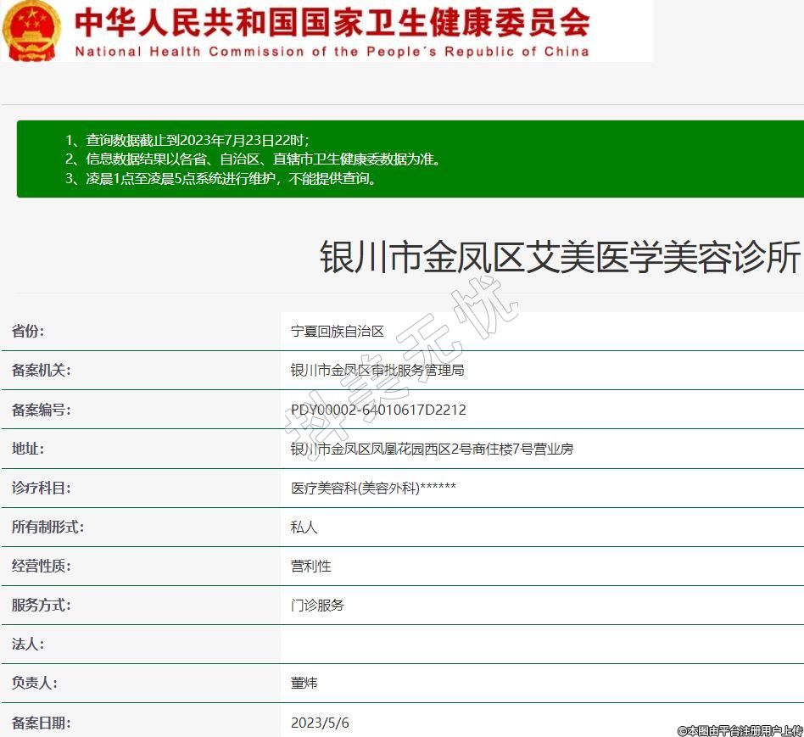Screen dimensions: 804x737
Task: Click the notice about provincial health commission data
Action: (253, 159)
